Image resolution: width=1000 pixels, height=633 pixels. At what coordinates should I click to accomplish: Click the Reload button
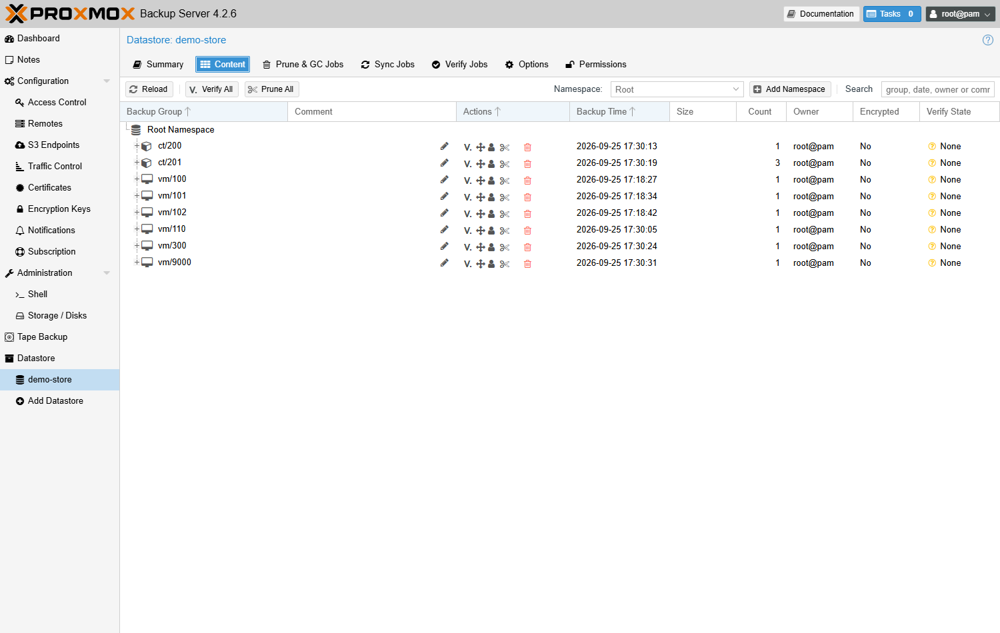tap(149, 89)
